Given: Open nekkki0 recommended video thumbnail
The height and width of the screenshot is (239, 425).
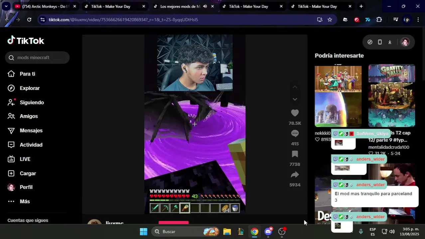Looking at the screenshot, I should 338,96.
